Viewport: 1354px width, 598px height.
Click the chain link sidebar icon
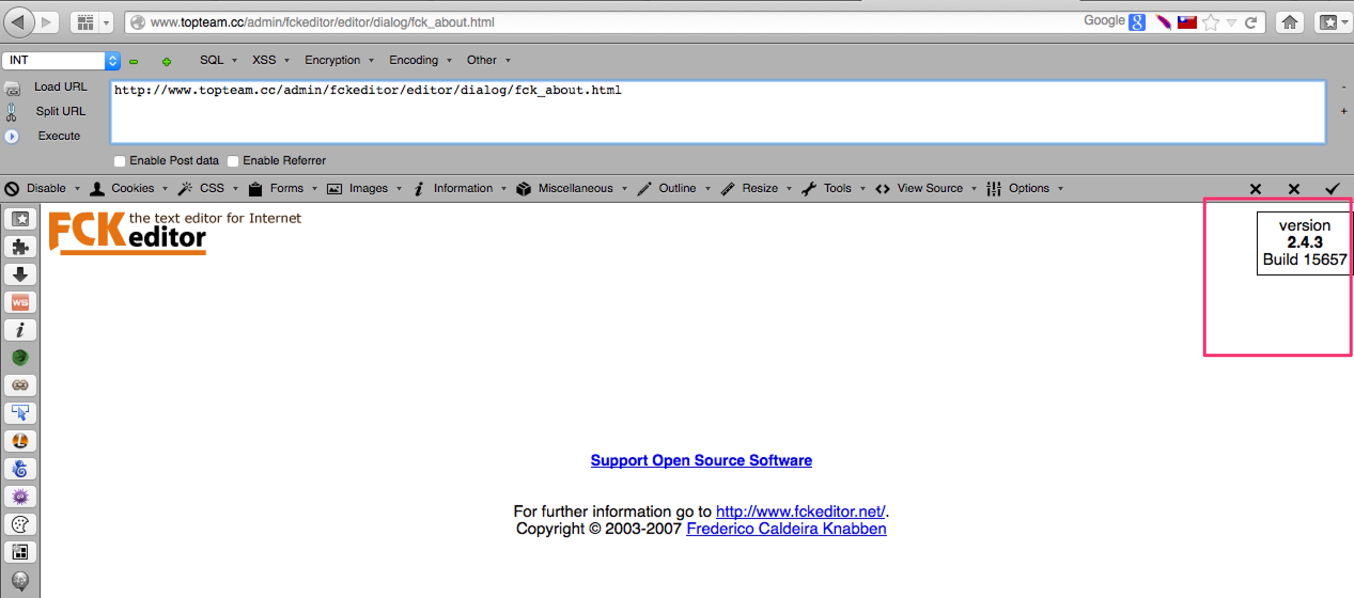point(20,385)
